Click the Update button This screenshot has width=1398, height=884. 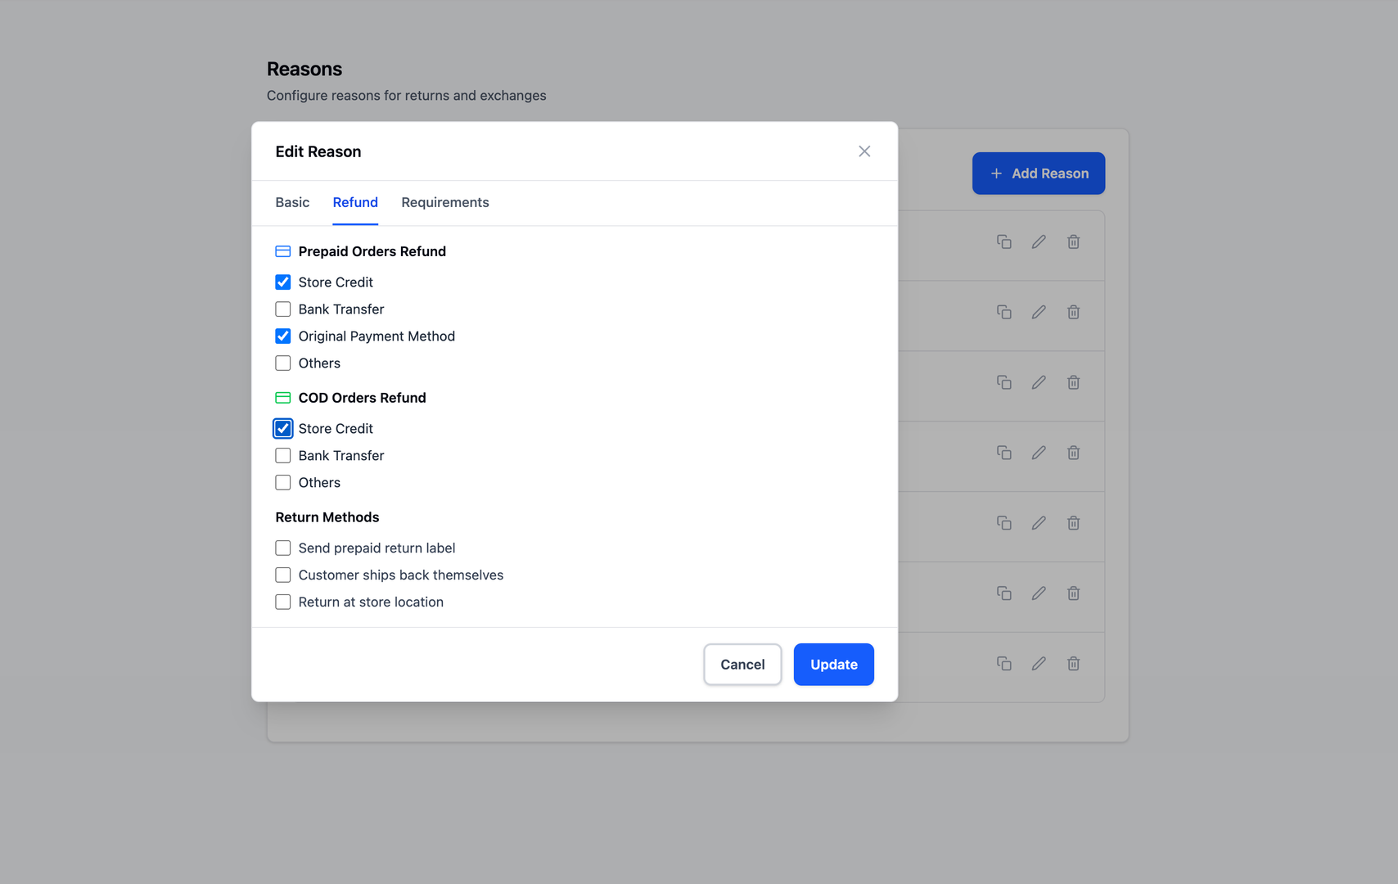coord(833,664)
